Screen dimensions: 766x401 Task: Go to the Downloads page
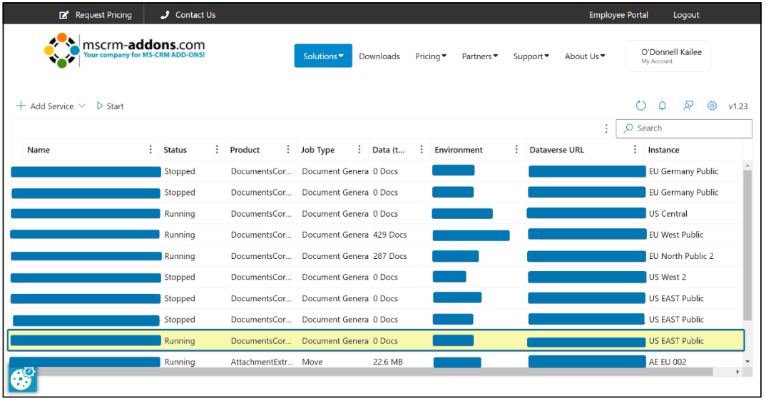[x=379, y=56]
